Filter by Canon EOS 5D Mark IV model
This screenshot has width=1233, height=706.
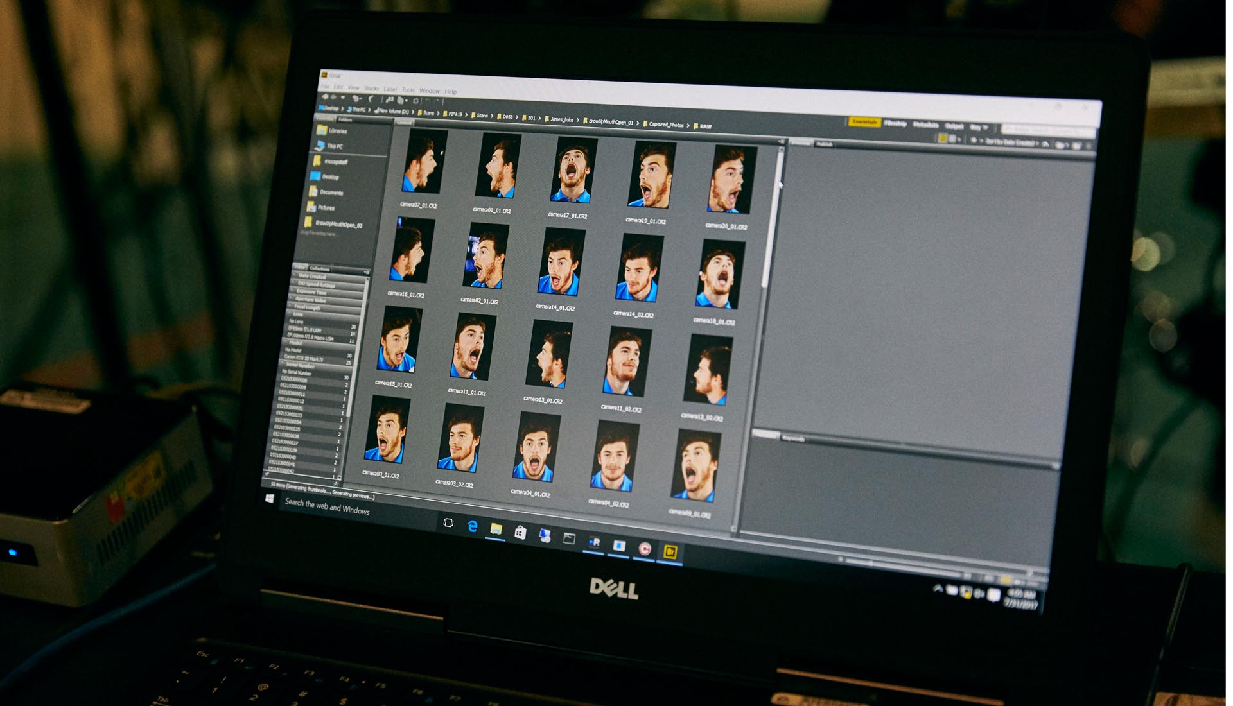[x=303, y=358]
